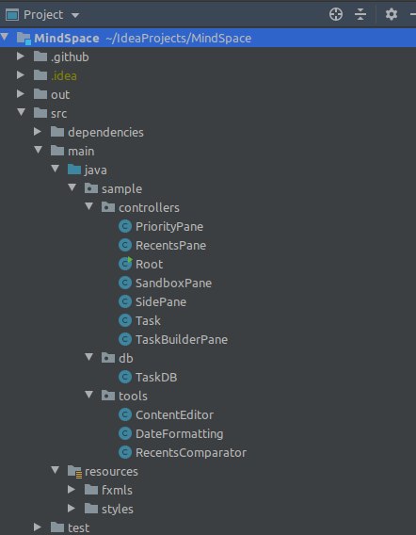The image size is (416, 535).
Task: Click the TaskDB class icon
Action: 125,377
